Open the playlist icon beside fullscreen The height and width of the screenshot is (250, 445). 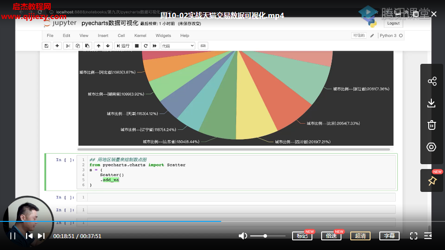[x=428, y=236]
